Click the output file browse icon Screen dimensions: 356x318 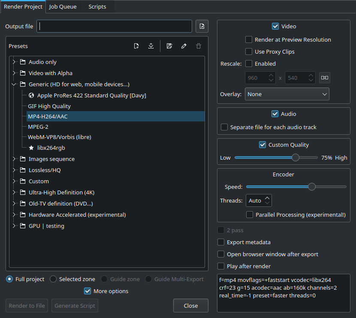(202, 26)
